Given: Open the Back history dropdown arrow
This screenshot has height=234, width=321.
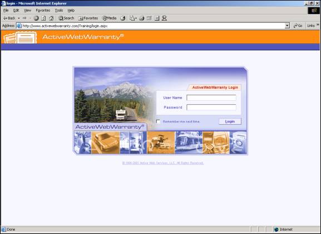Looking at the screenshot, I should tap(18, 18).
